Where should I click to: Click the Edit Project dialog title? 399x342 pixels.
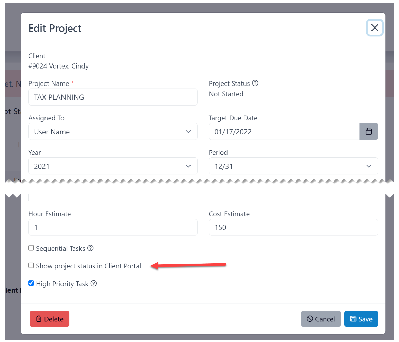point(55,28)
